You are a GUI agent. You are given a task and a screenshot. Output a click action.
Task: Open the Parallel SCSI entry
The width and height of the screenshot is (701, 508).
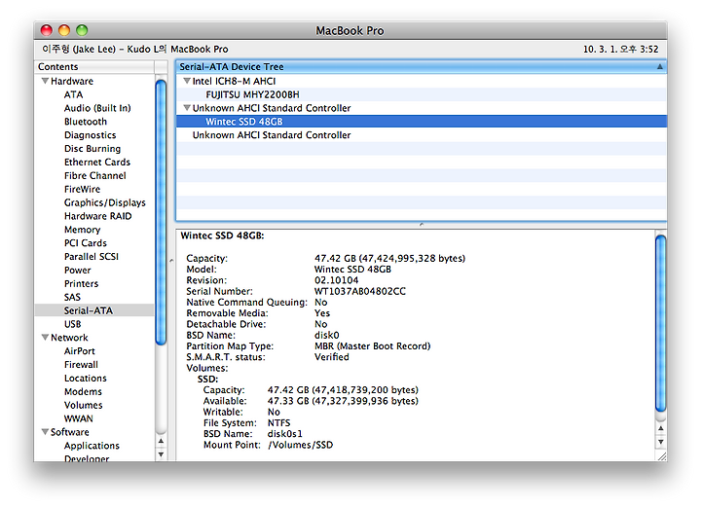[x=92, y=257]
